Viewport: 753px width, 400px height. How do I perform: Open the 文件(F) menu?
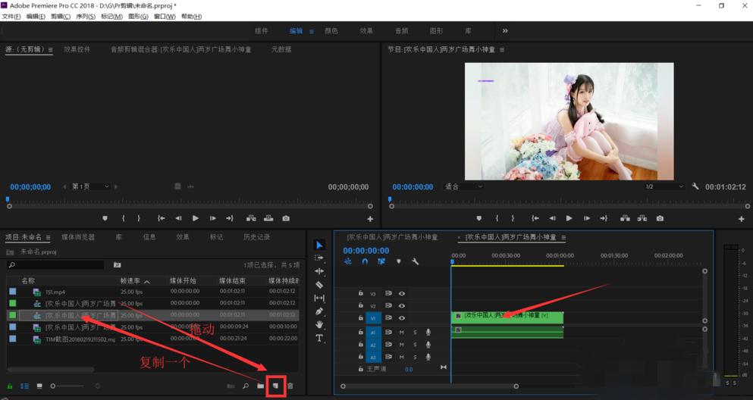(11, 17)
